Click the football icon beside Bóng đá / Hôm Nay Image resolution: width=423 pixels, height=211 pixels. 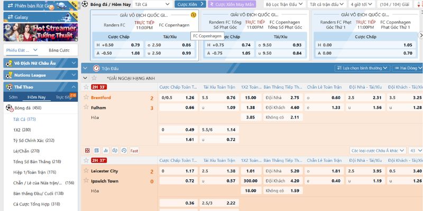[x=85, y=4]
